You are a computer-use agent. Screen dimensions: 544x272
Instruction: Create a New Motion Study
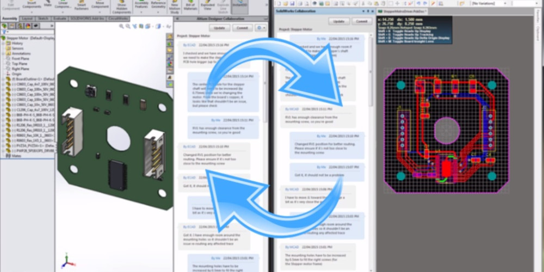click(x=175, y=7)
